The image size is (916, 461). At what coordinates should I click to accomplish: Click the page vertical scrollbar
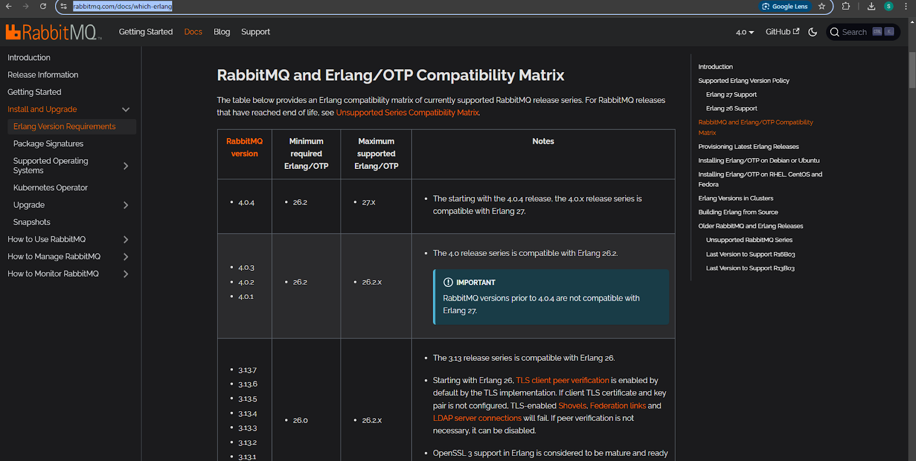912,69
